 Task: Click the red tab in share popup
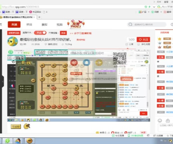76,73
